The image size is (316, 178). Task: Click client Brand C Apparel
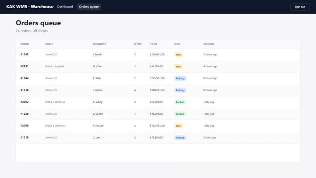(x=55, y=66)
